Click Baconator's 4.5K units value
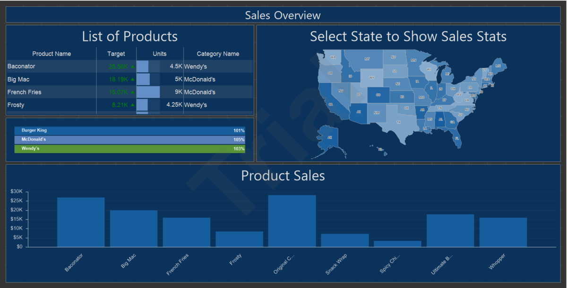Image resolution: width=567 pixels, height=288 pixels. pyautogui.click(x=176, y=67)
